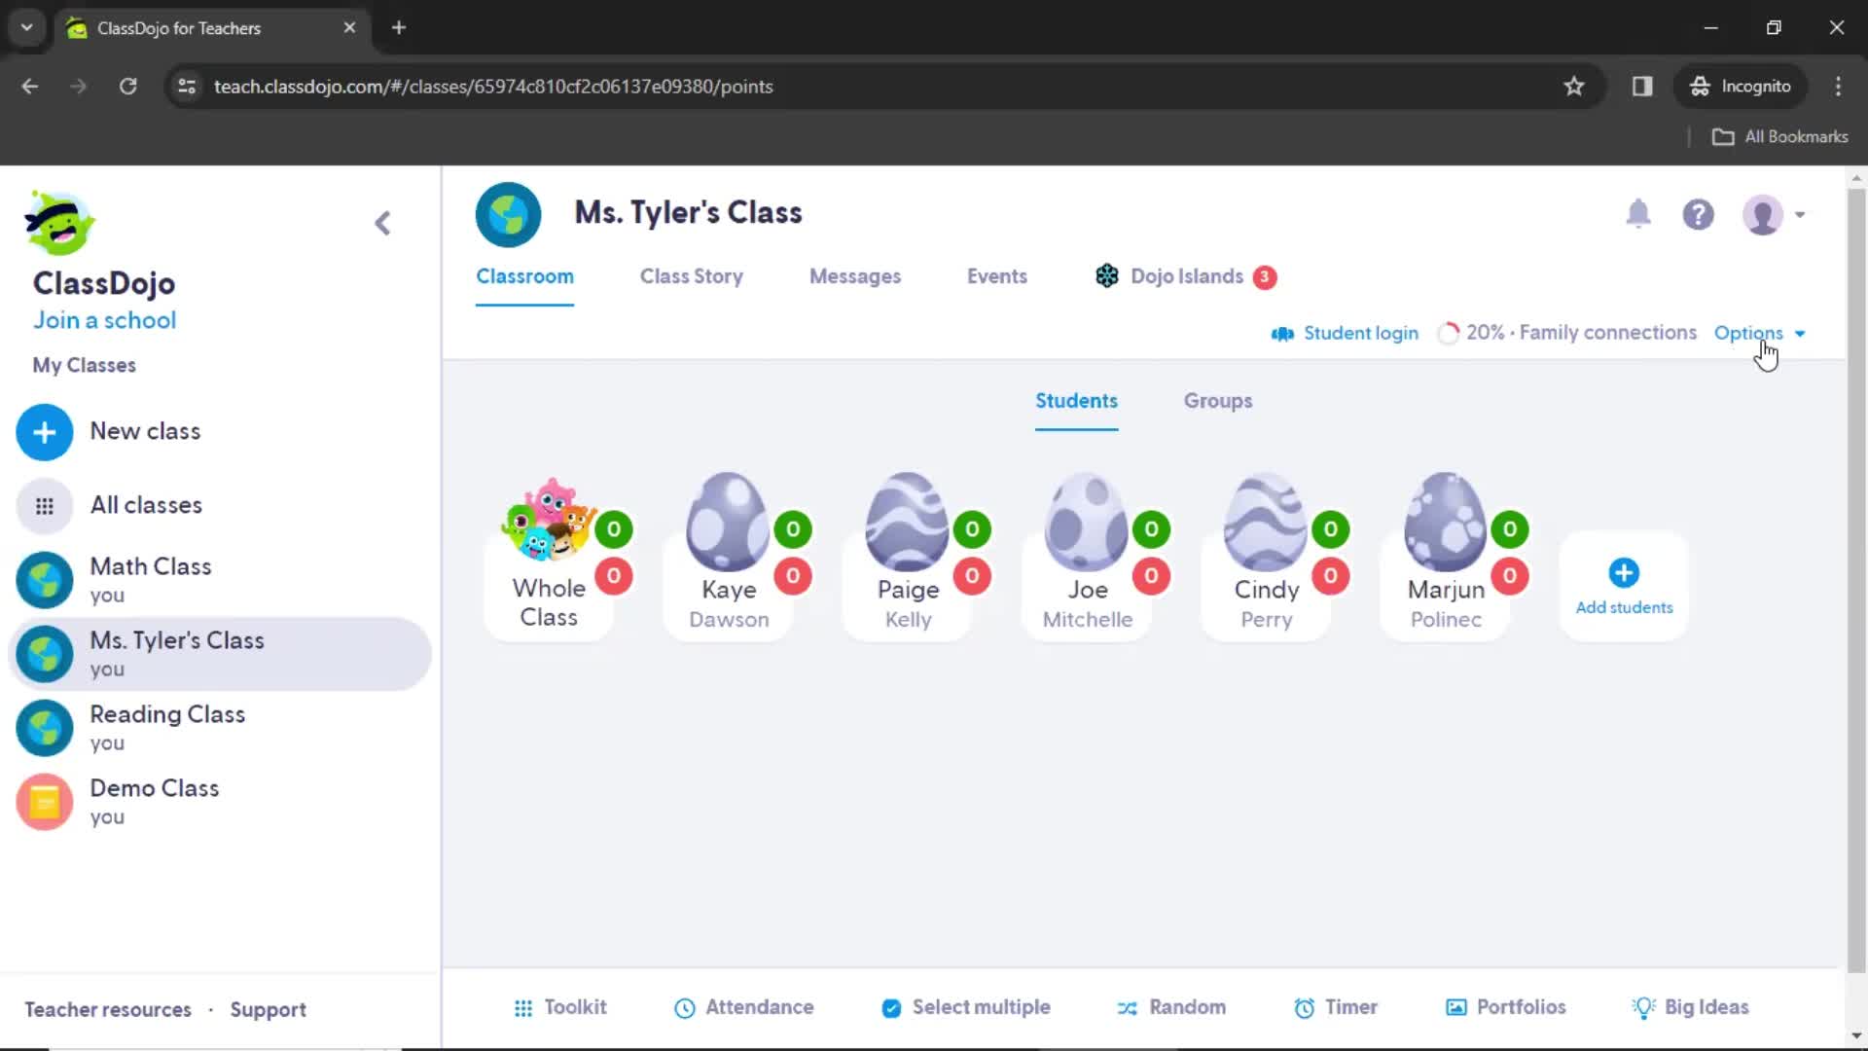Viewport: 1868px width, 1051px height.
Task: Click the Dojo Islands icon
Action: [1107, 274]
